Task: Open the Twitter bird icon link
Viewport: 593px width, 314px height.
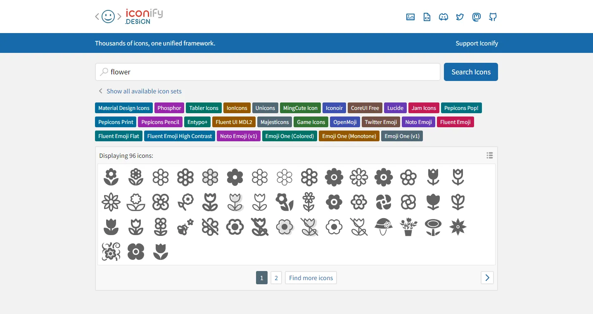Action: tap(460, 17)
